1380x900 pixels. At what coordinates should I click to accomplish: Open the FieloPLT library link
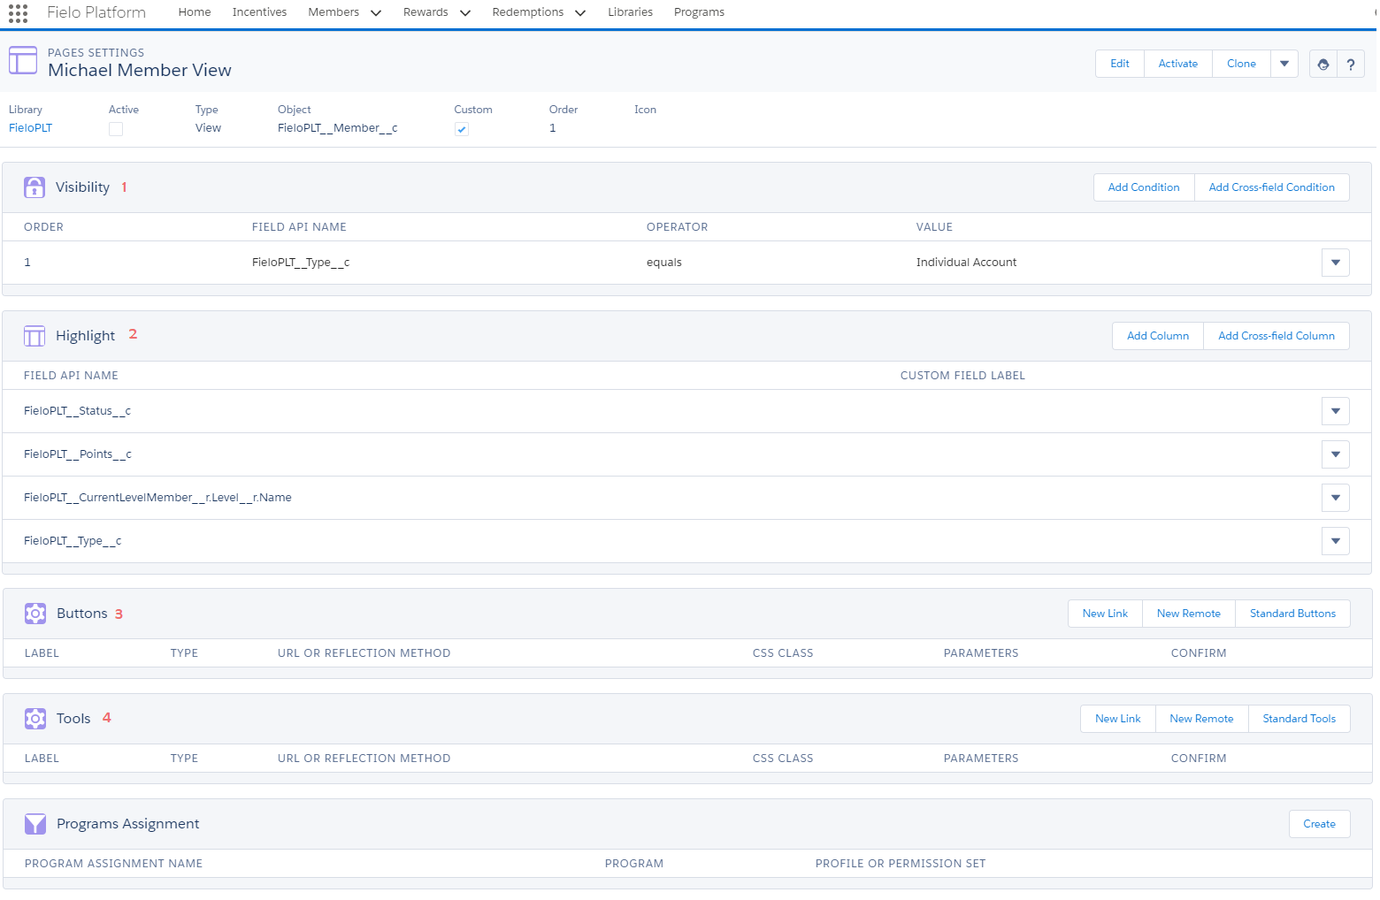(30, 128)
